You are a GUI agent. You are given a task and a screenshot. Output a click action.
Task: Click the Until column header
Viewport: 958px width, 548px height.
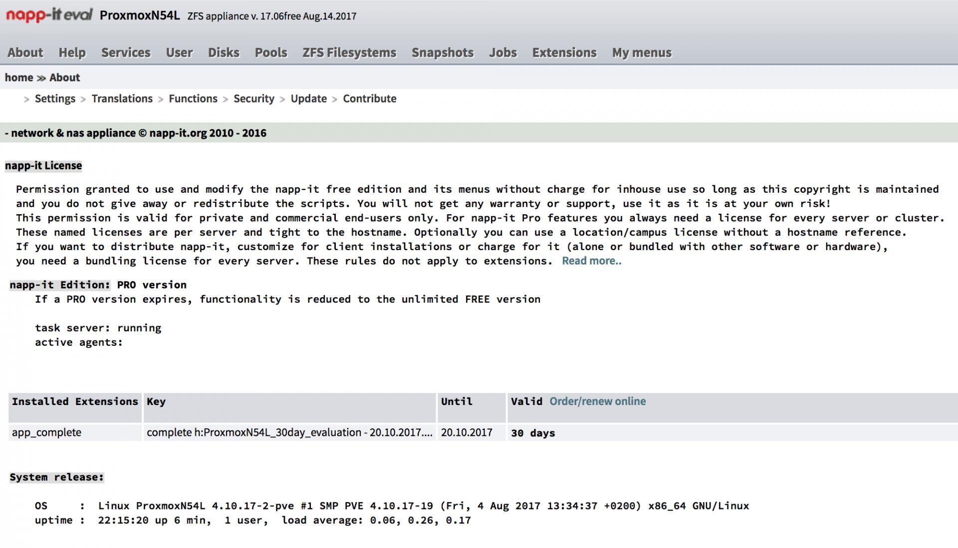coord(472,407)
